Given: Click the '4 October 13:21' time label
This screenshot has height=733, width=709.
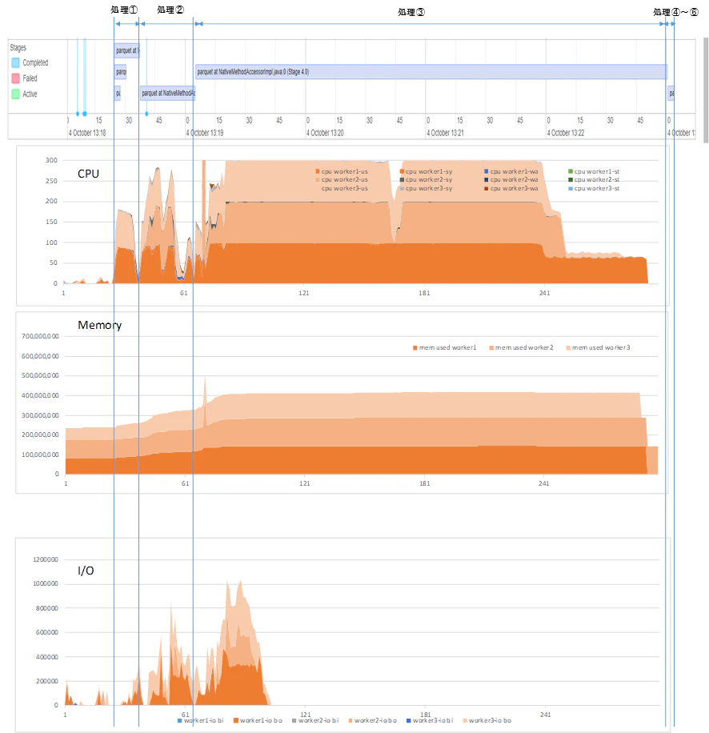Looking at the screenshot, I should tap(445, 133).
